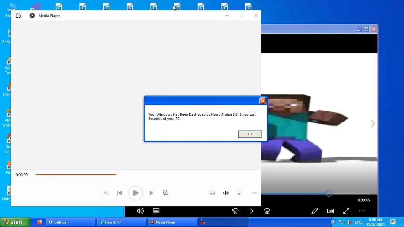The width and height of the screenshot is (404, 227).
Task: Switch to the unnamed taskbar program
Action: click(223, 222)
